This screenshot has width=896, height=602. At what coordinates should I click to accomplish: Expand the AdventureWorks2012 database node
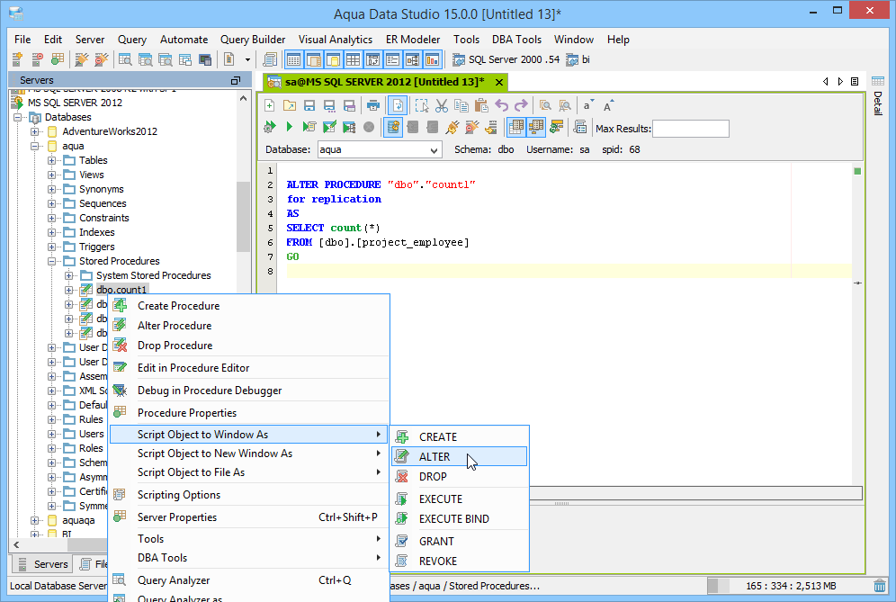(x=35, y=131)
